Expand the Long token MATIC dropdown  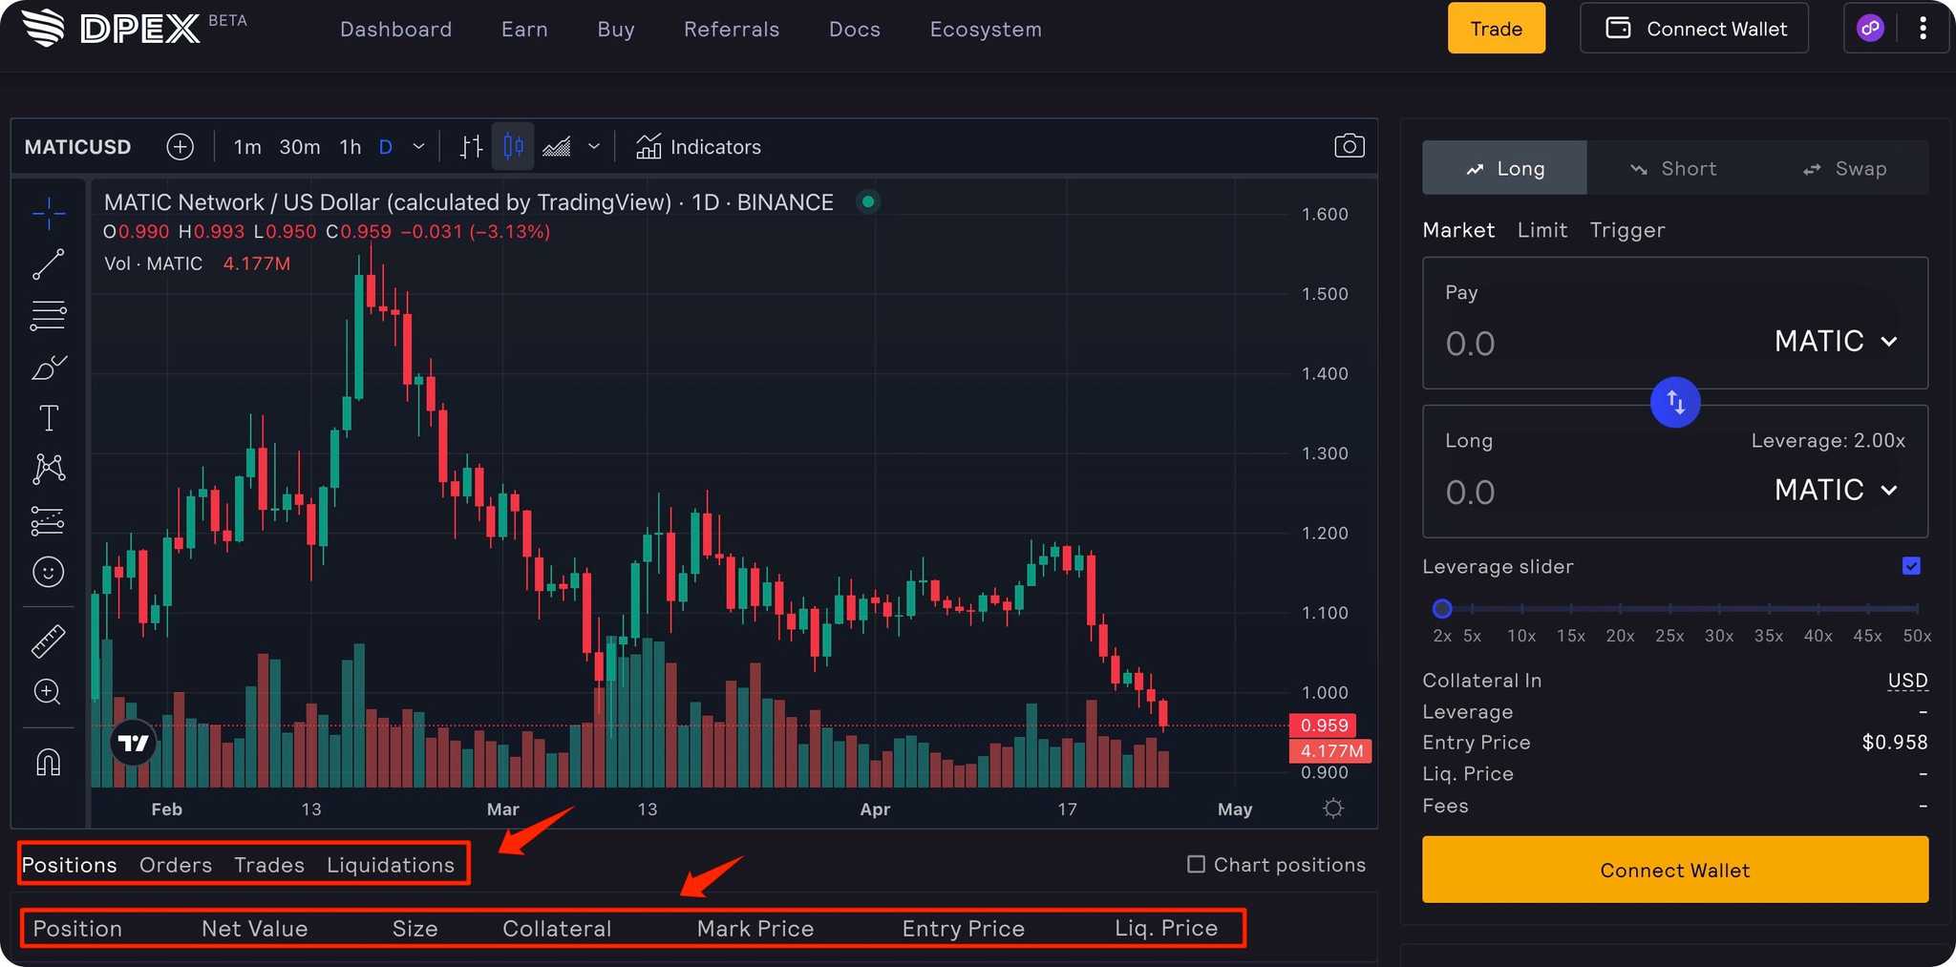pyautogui.click(x=1835, y=491)
